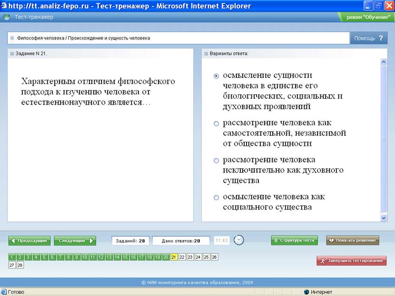Image resolution: width=395 pixels, height=296 pixels.
Task: Go to previous question with Предыдущий button
Action: click(x=30, y=241)
